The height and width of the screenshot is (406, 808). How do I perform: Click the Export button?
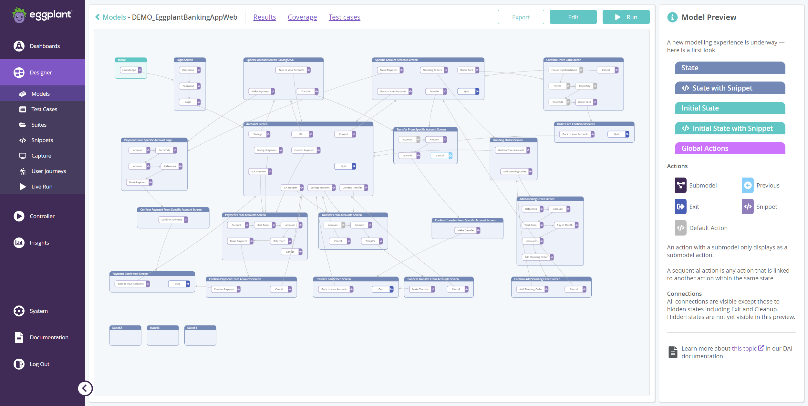point(521,17)
